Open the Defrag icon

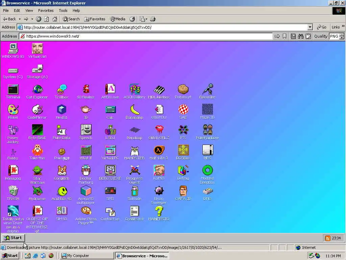click(183, 173)
